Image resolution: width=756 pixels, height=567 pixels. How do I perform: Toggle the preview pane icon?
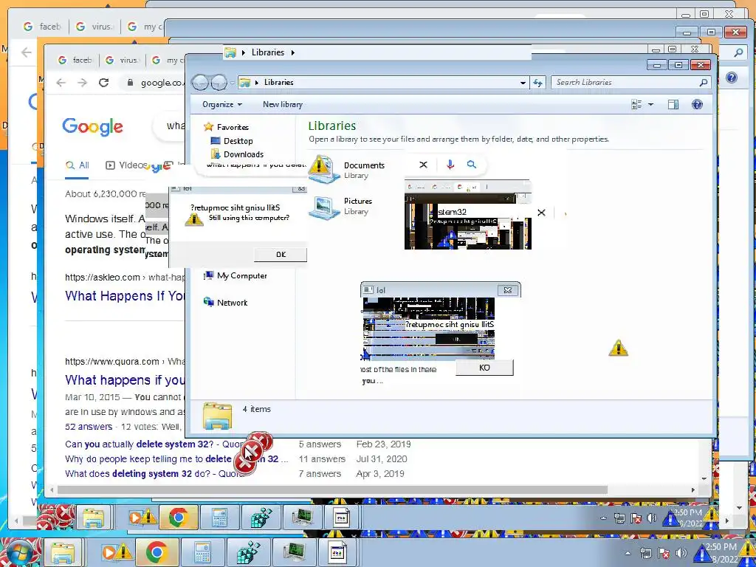pyautogui.click(x=673, y=105)
